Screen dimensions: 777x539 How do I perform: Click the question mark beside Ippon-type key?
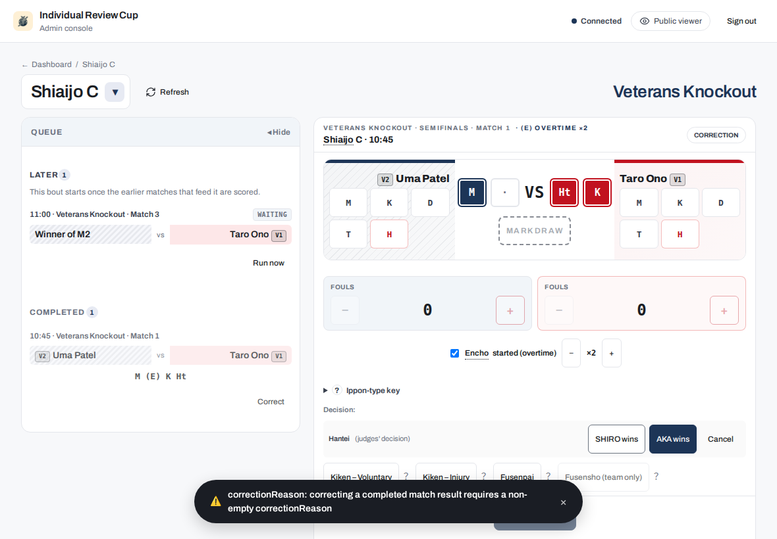tap(337, 390)
